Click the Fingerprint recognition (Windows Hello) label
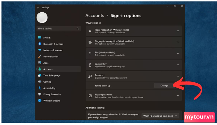 tap(114, 41)
